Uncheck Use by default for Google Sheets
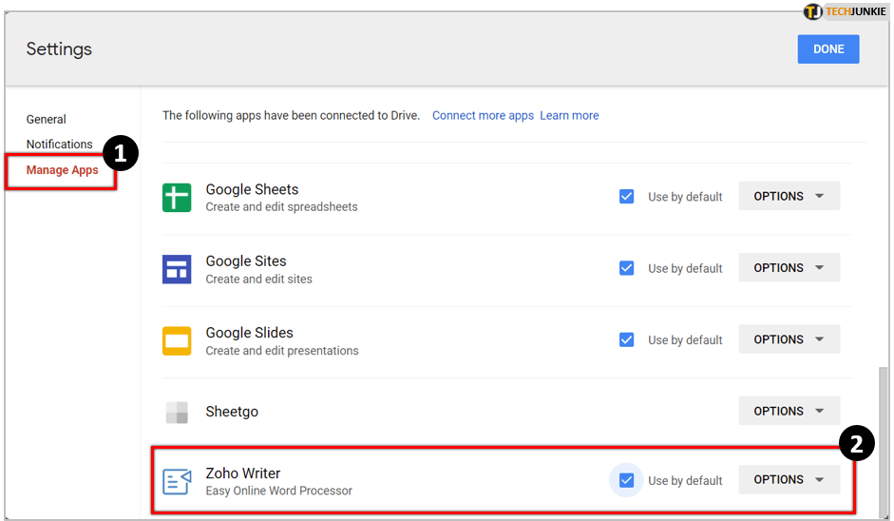The image size is (894, 521). click(x=627, y=197)
